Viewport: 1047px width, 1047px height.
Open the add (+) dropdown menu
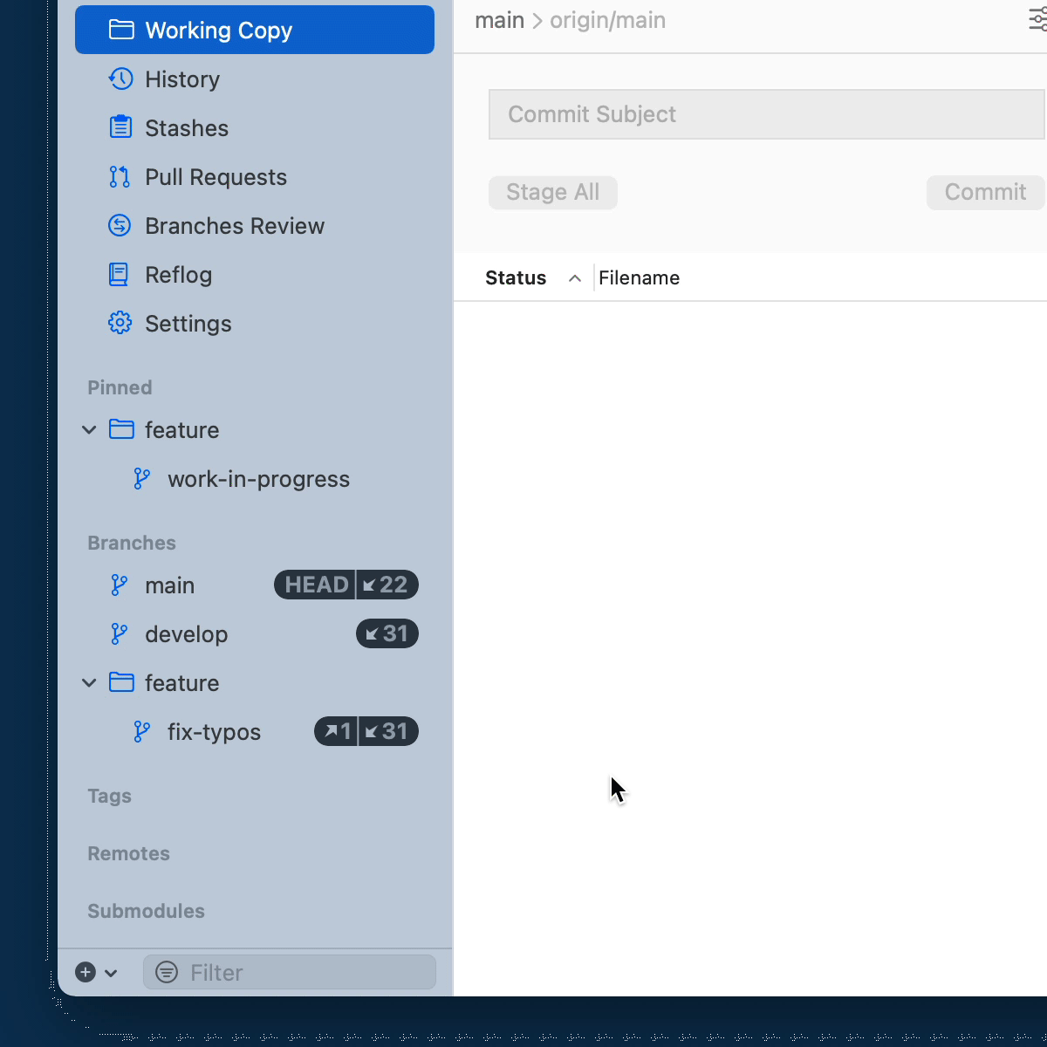(x=96, y=972)
